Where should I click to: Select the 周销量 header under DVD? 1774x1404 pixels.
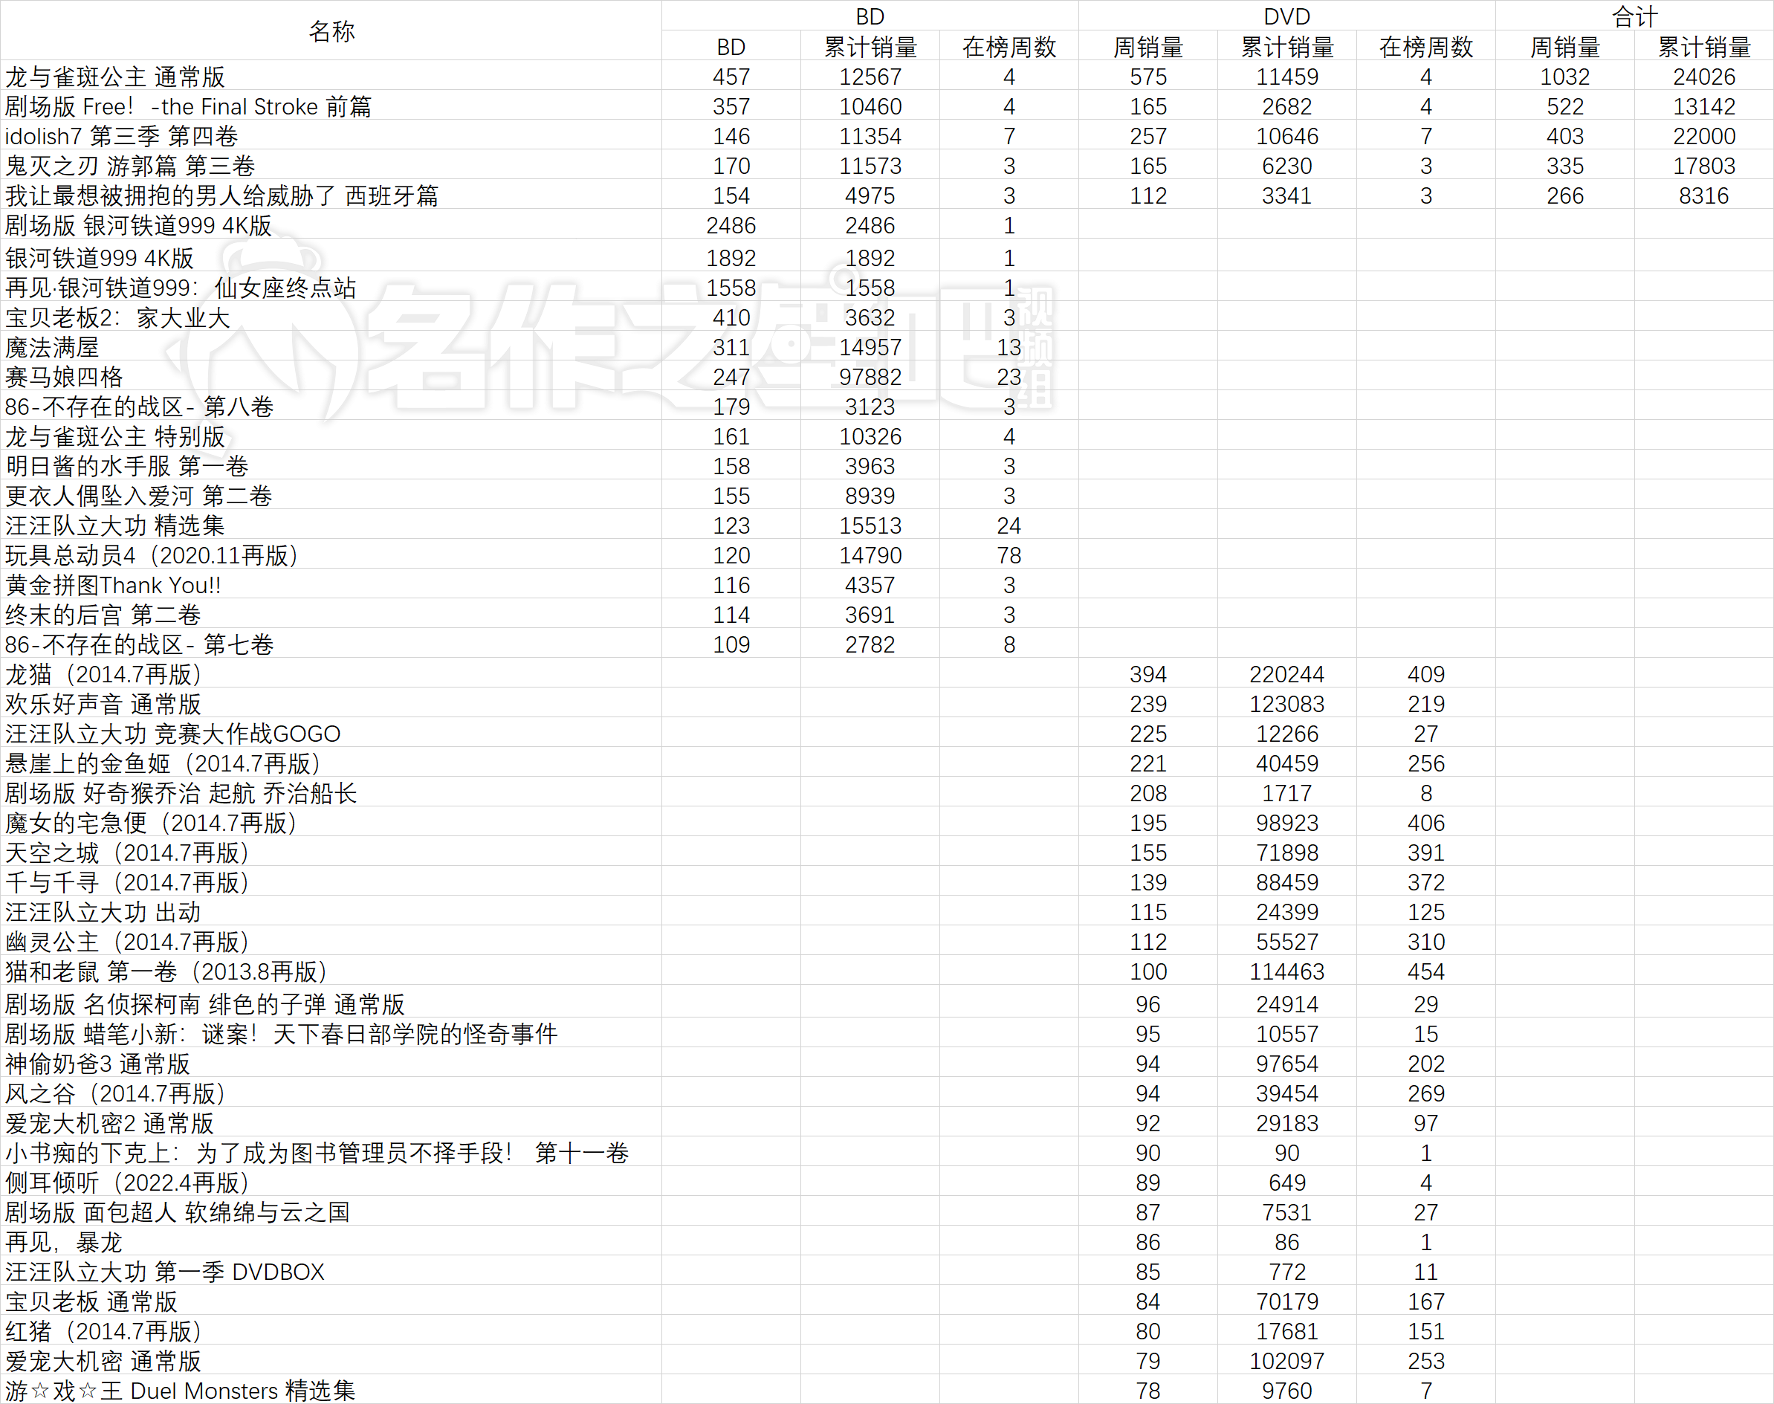click(x=1147, y=47)
